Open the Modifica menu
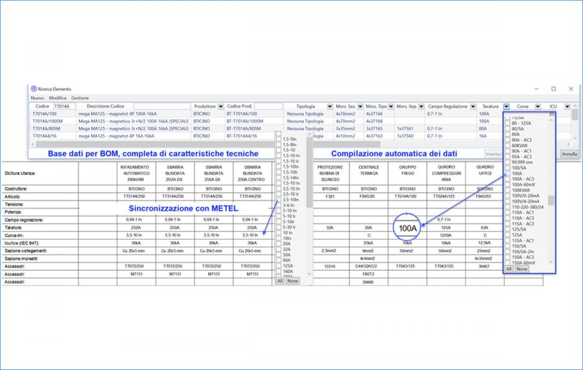Screen dimensions: 583x370 coord(58,98)
